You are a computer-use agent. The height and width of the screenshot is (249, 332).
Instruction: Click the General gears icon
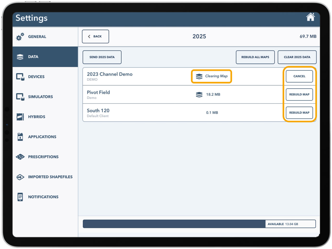(20, 37)
